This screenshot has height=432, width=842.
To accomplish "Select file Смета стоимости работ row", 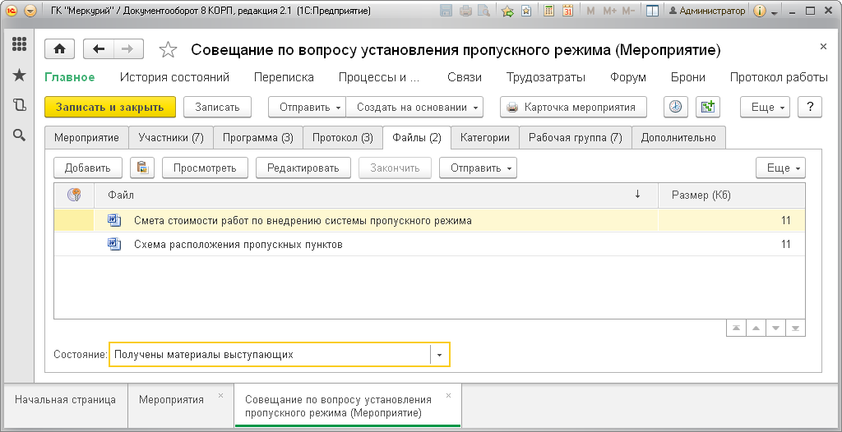I will point(429,221).
